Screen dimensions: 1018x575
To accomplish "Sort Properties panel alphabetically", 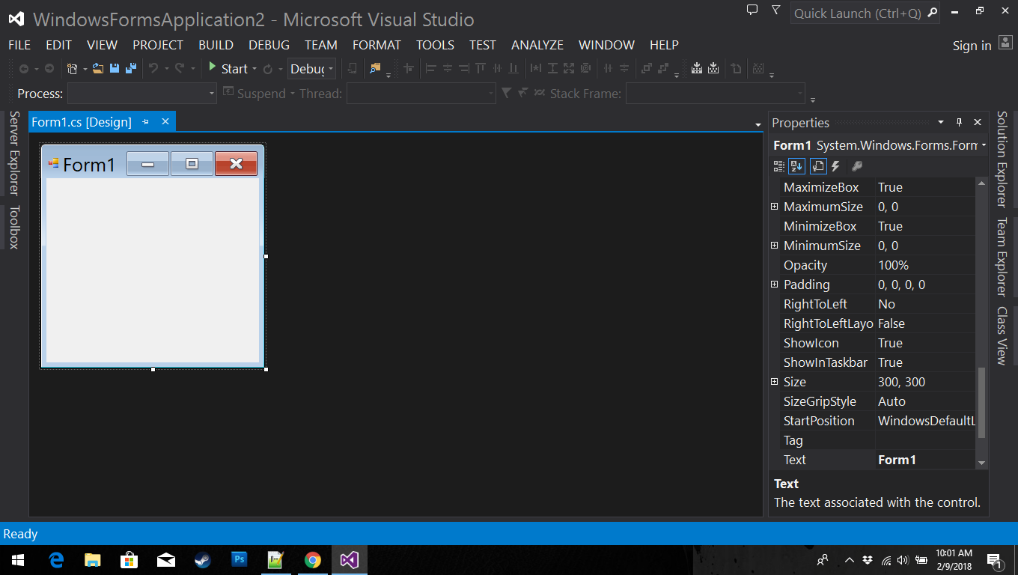I will point(797,166).
